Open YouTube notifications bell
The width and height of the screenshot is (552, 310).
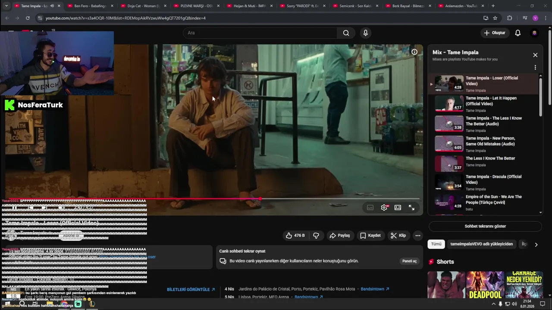[518, 33]
